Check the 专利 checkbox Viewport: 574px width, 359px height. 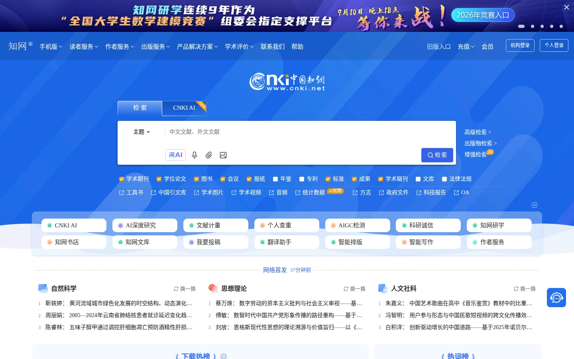pos(302,179)
